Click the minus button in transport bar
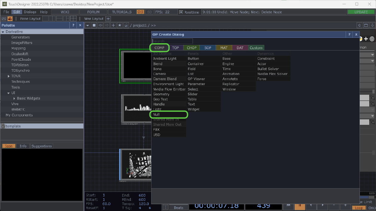Image resolution: width=376 pixels, height=211 pixels. pos(334,206)
